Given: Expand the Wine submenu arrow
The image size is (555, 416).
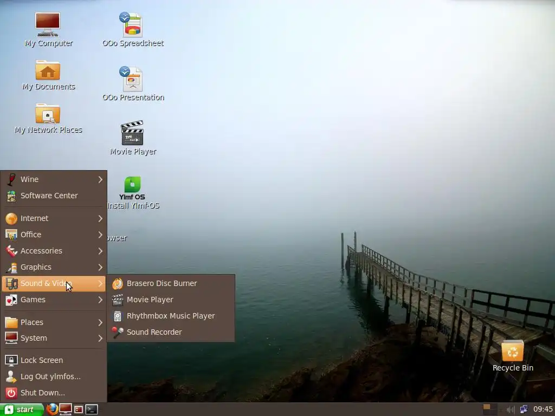Looking at the screenshot, I should 100,180.
